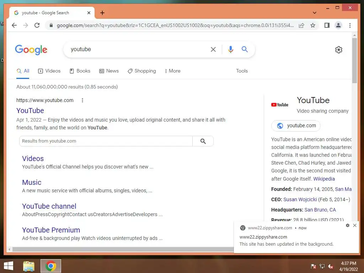Open the Chrome profile avatar
The height and width of the screenshot is (273, 364).
pos(338,25)
